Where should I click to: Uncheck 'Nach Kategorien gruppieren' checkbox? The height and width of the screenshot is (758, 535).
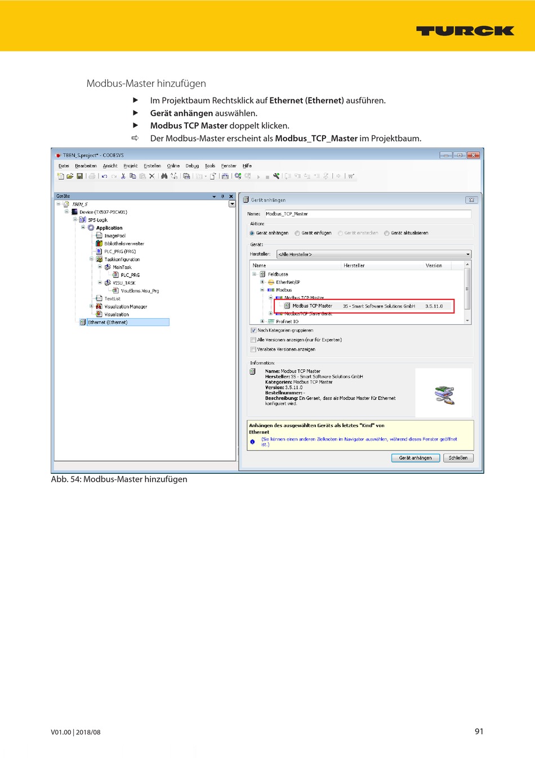coord(253,330)
